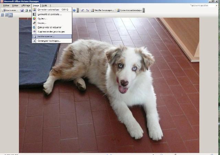Click the Modifier les images button
The image size is (220, 155).
(102, 10)
